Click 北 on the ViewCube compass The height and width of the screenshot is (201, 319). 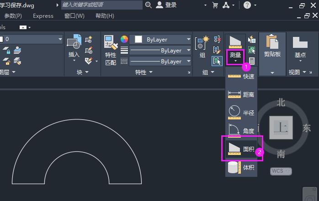tap(281, 103)
